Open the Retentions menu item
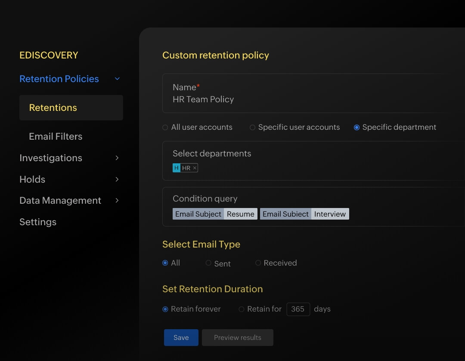465x361 pixels. tap(53, 108)
